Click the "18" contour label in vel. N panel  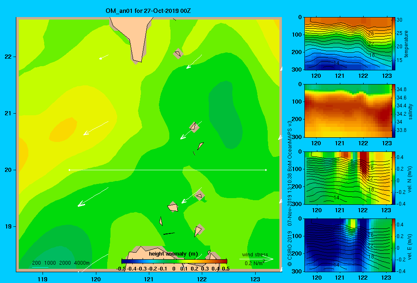pos(372,189)
